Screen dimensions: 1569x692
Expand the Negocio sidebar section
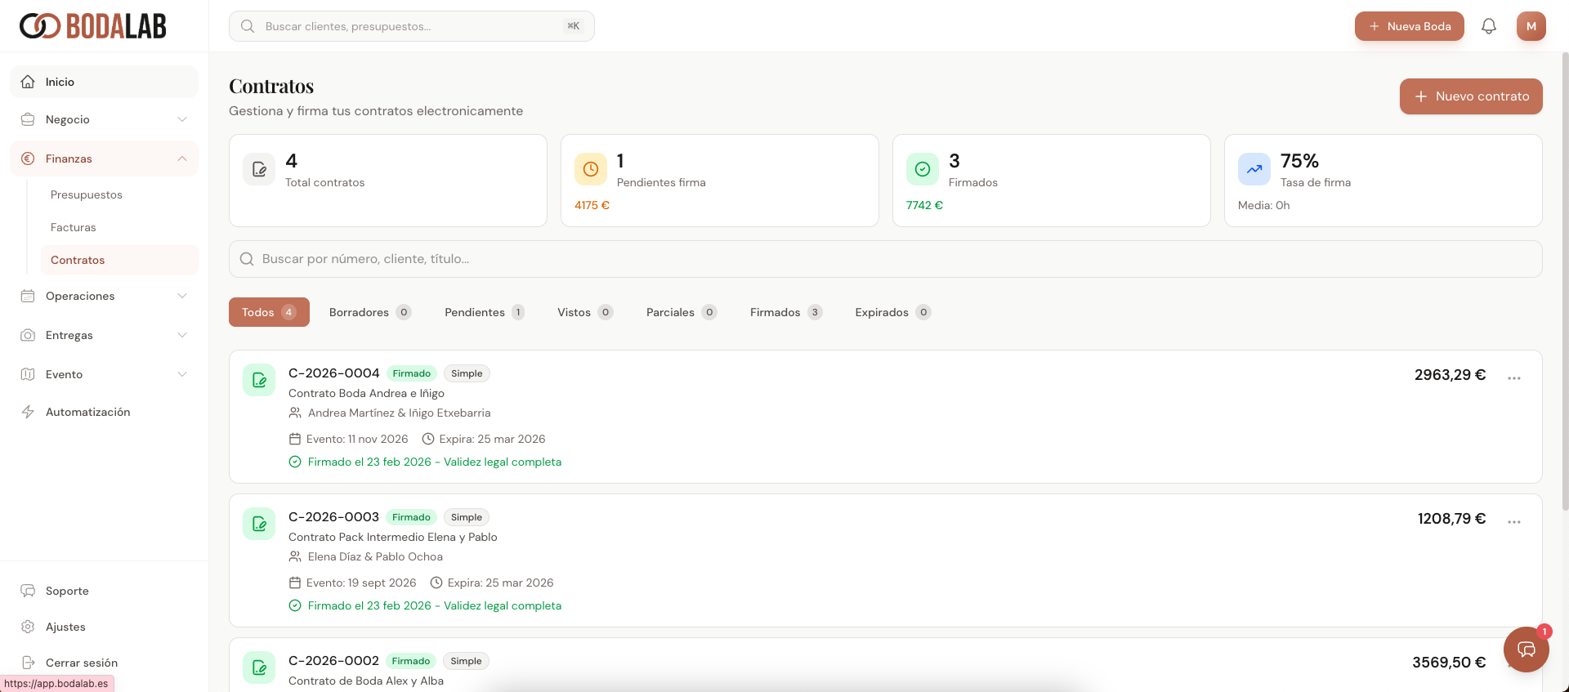[x=104, y=119]
